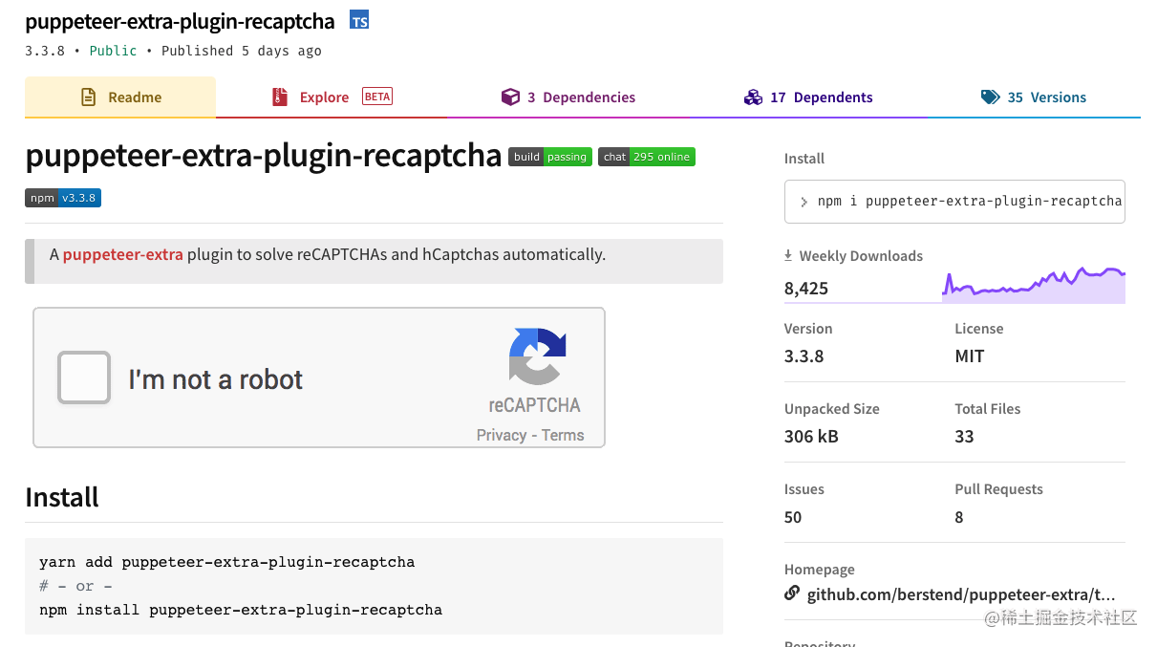Click the npm v3.3.8 badge
This screenshot has width=1157, height=647.
click(63, 198)
